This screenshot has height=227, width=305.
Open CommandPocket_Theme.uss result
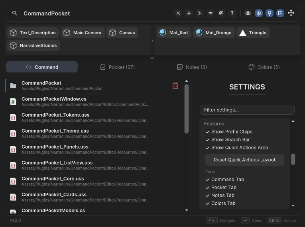point(94,133)
